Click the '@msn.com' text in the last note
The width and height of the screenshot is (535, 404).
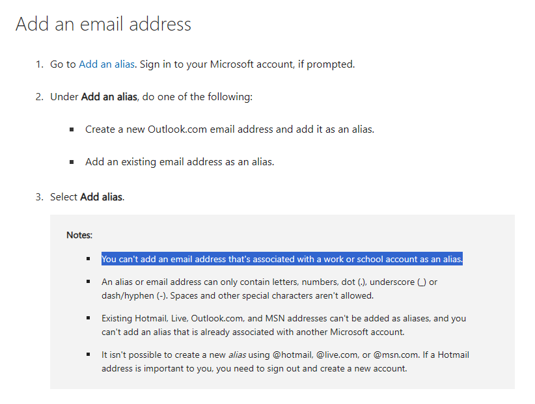(x=396, y=355)
